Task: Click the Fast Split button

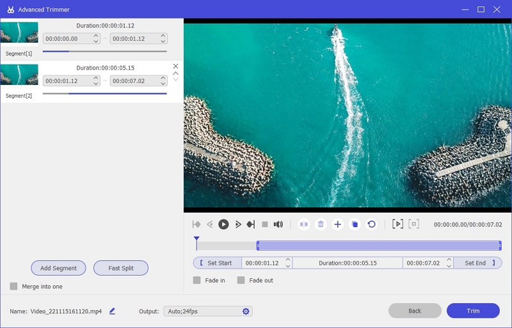Action: (121, 268)
